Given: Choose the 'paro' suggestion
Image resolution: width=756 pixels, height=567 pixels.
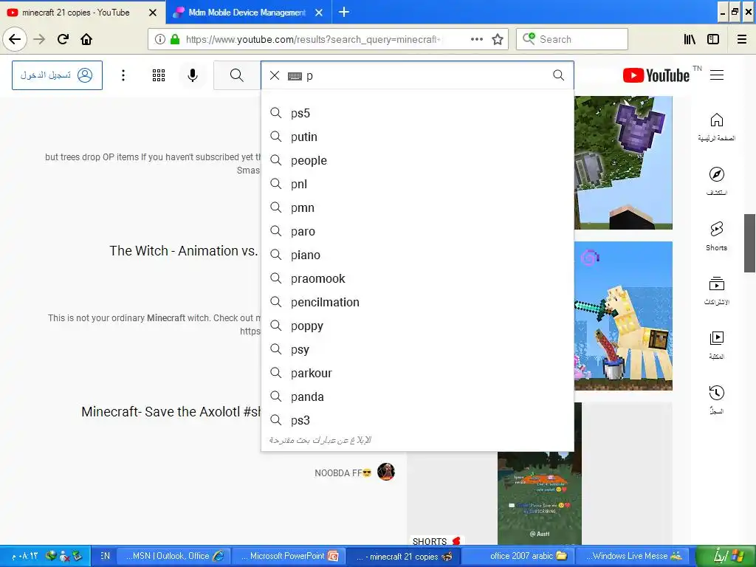Looking at the screenshot, I should tap(417, 231).
